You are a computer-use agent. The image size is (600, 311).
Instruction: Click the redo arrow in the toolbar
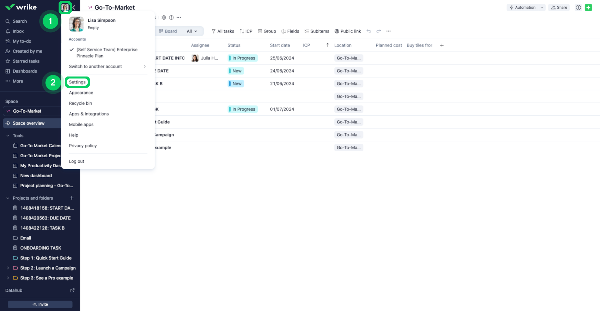tap(379, 31)
